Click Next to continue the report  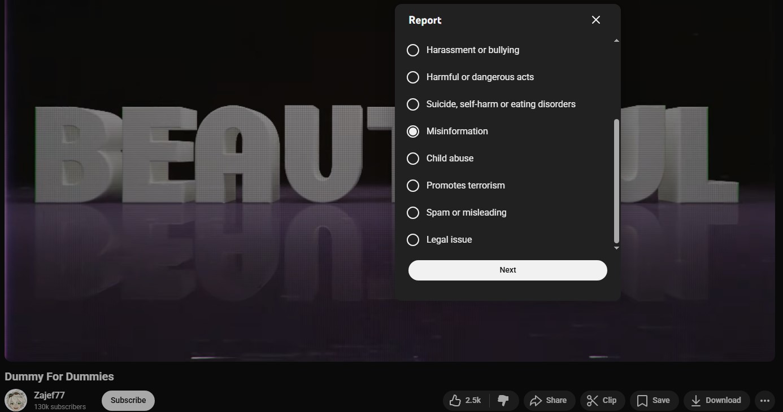(508, 270)
